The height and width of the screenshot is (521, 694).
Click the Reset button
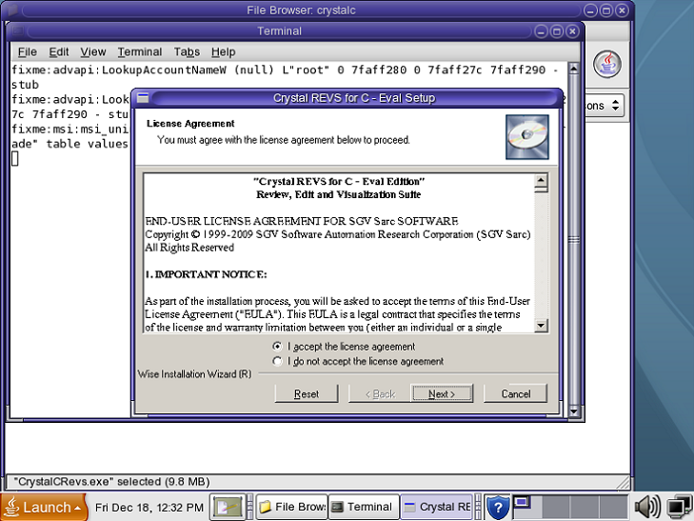tap(307, 393)
